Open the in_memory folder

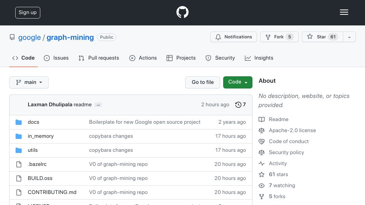[41, 136]
